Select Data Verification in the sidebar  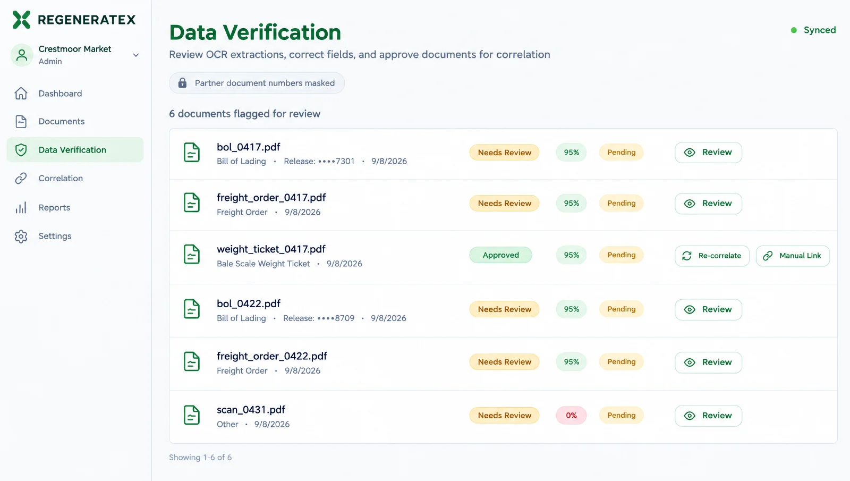[75, 150]
